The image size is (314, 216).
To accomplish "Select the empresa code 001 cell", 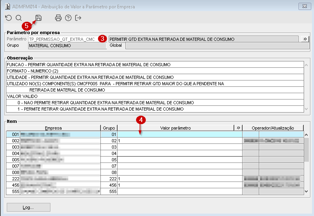I will point(13,134).
